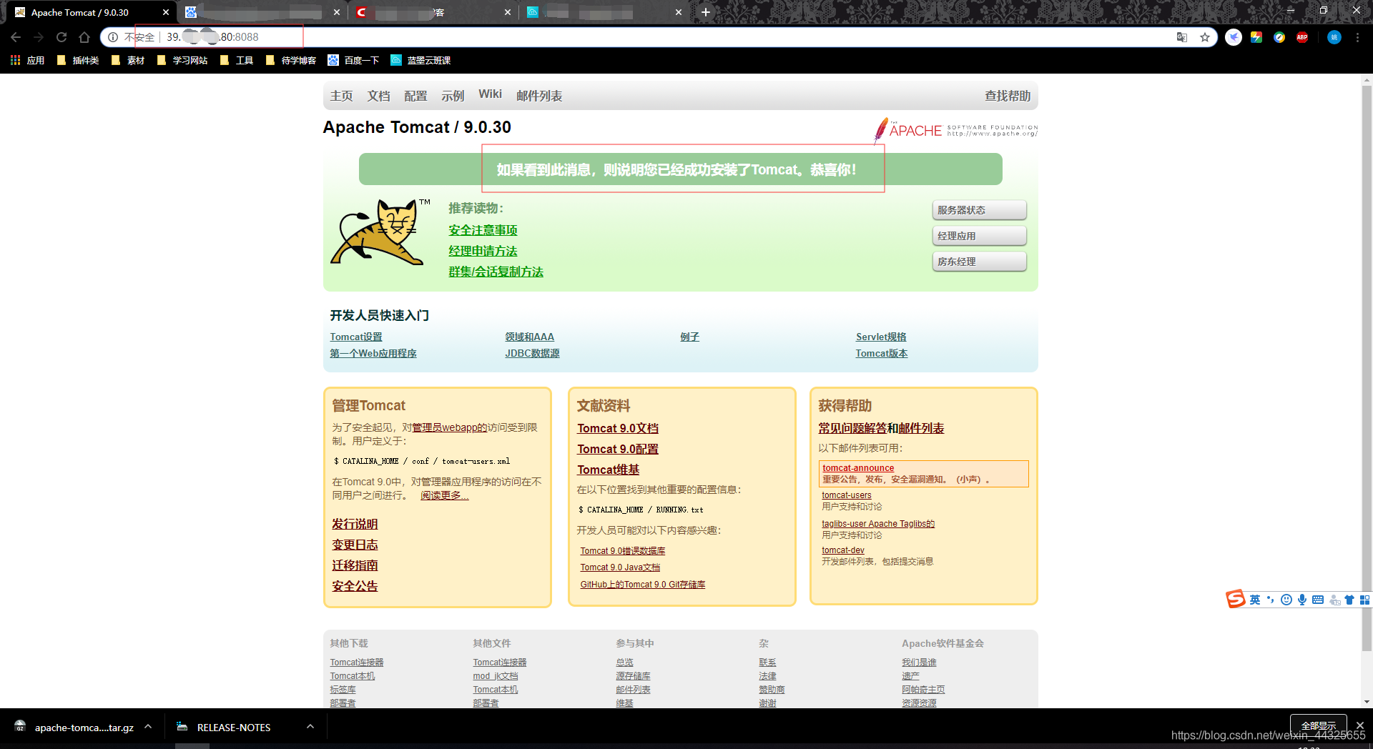
Task: Switch to the Apache Tomcat/9.0.30 tab
Action: click(x=86, y=12)
